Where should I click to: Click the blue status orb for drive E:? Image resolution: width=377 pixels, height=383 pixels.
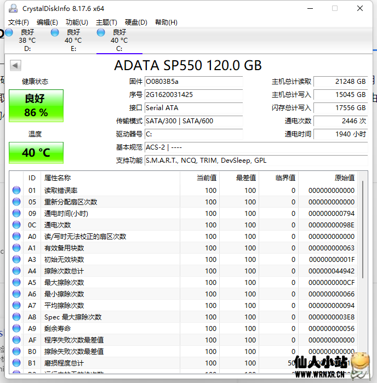pyautogui.click(x=55, y=32)
